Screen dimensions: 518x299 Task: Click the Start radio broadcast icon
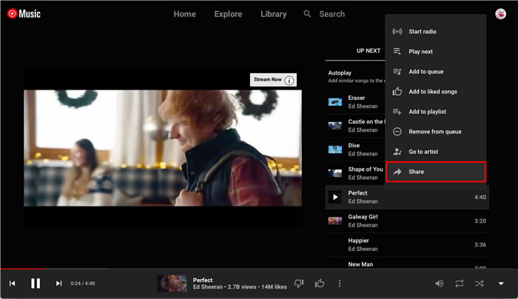pos(397,31)
